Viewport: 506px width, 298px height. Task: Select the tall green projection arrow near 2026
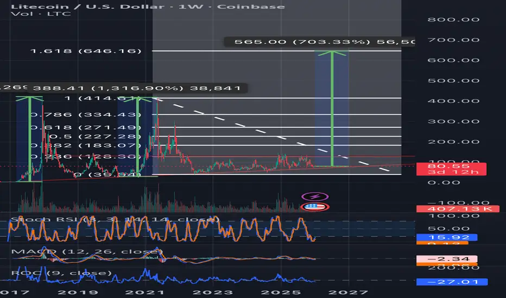point(332,108)
